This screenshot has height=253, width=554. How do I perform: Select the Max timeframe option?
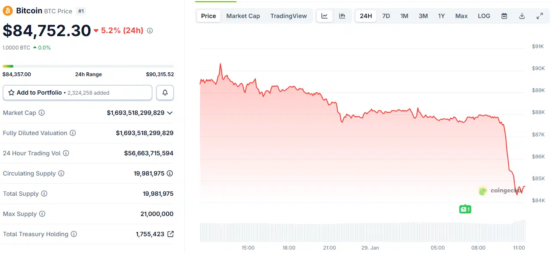461,15
